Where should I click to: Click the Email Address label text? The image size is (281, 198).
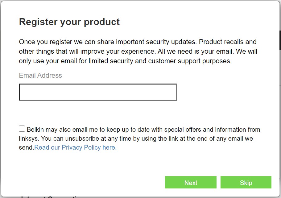[x=40, y=76]
